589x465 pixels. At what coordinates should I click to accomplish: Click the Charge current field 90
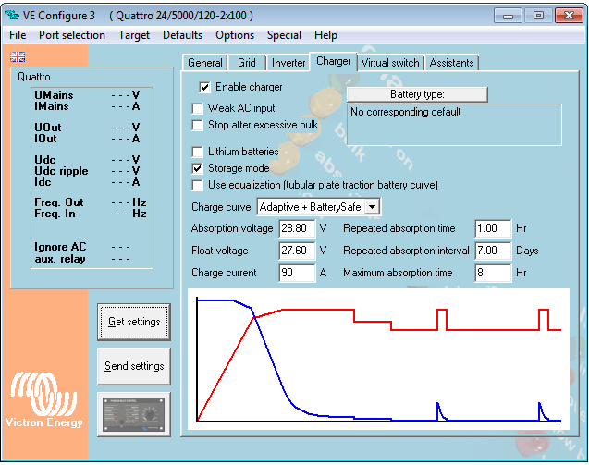coord(297,273)
